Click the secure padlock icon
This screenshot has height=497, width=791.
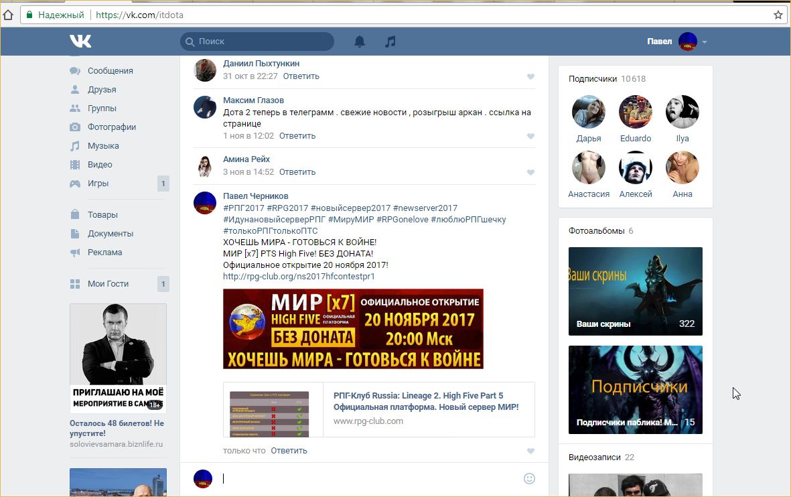[x=29, y=15]
